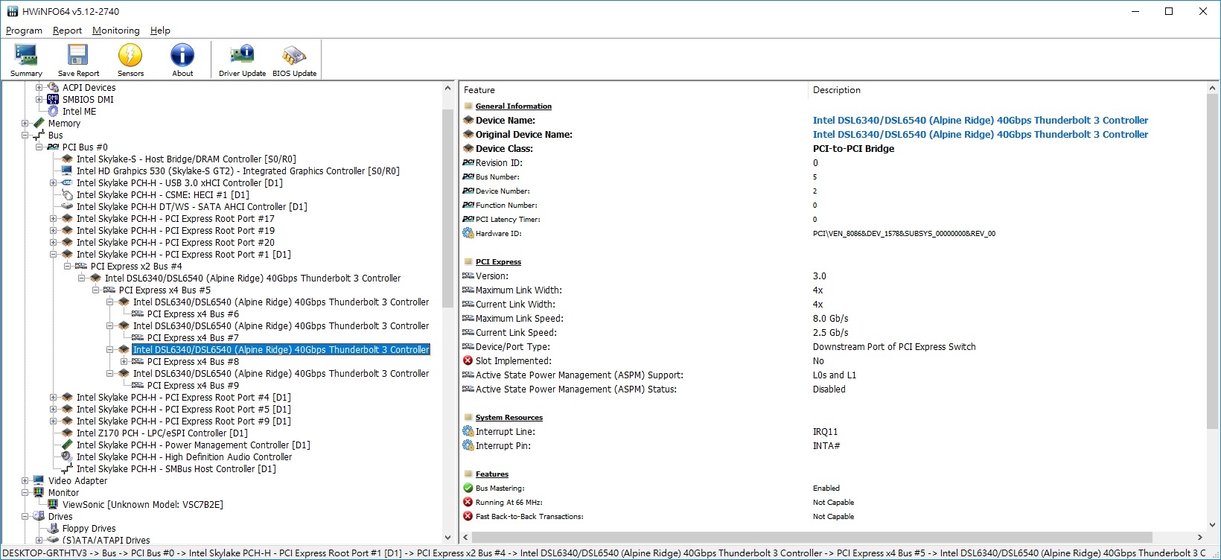Viewport: 1221px width, 560px height.
Task: Click the Monitor node icon
Action: (39, 493)
